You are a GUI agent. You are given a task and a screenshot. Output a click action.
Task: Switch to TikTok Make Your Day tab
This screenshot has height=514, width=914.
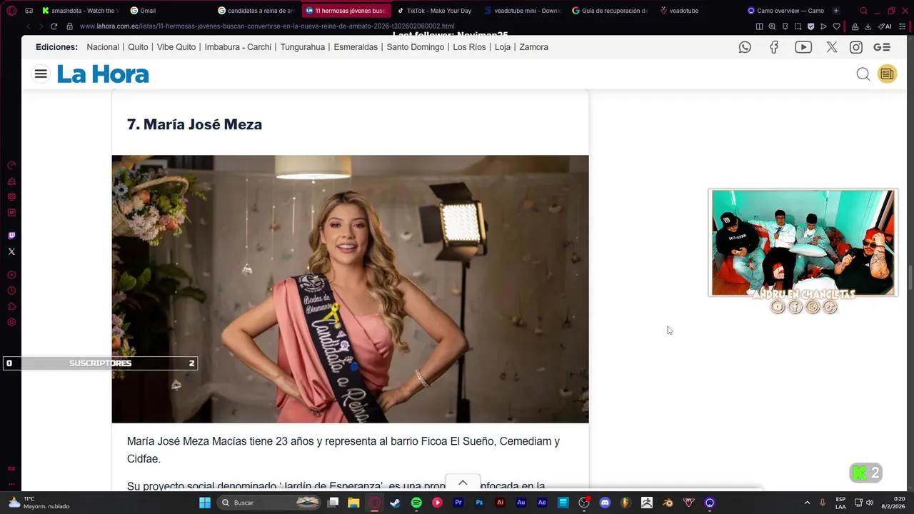click(x=434, y=11)
